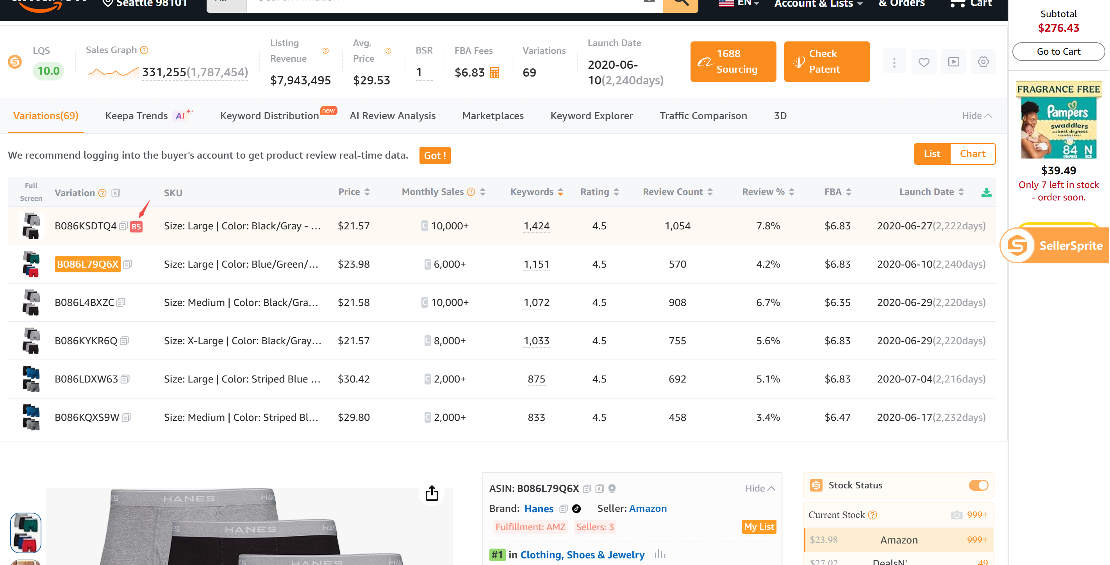Viewport: 1110px width, 565px height.
Task: Click the Current Stock camera icon
Action: pos(956,515)
